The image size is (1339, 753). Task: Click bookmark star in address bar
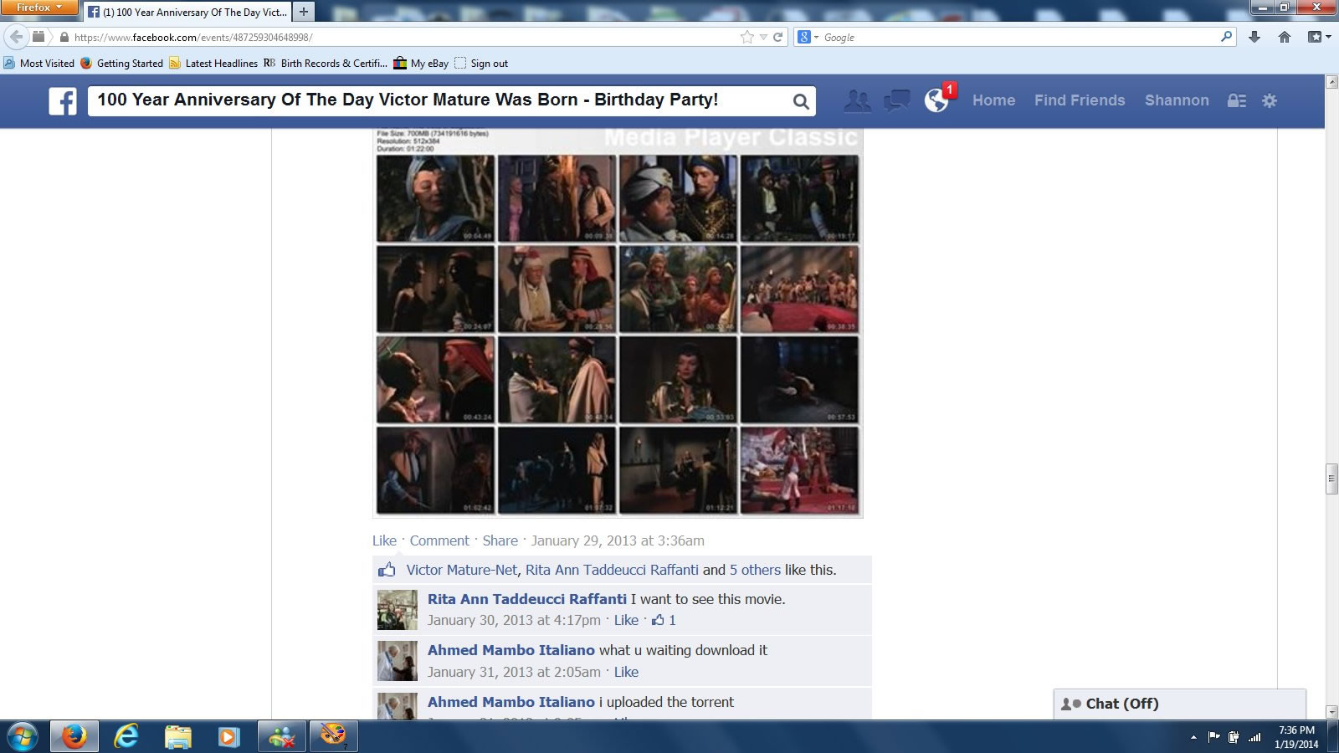746,37
